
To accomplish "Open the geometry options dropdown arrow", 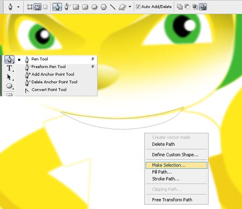I will (x=130, y=7).
